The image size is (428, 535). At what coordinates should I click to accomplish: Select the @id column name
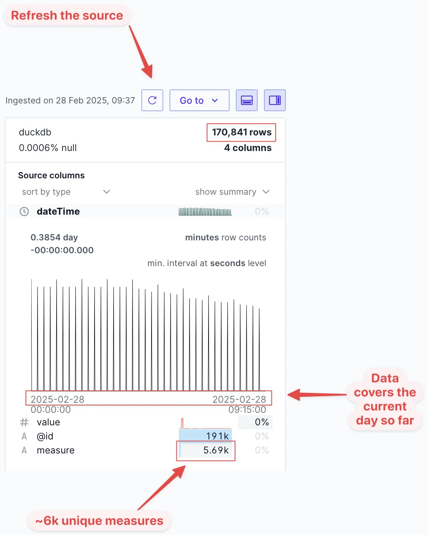tap(45, 436)
